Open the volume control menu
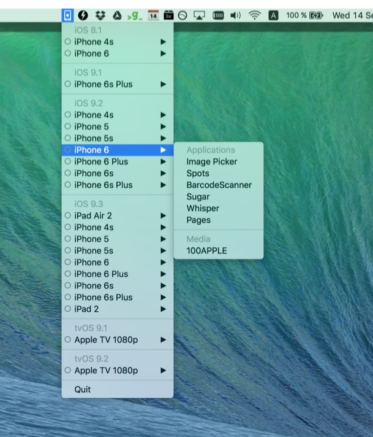Viewport: 373px width, 437px height. (235, 15)
